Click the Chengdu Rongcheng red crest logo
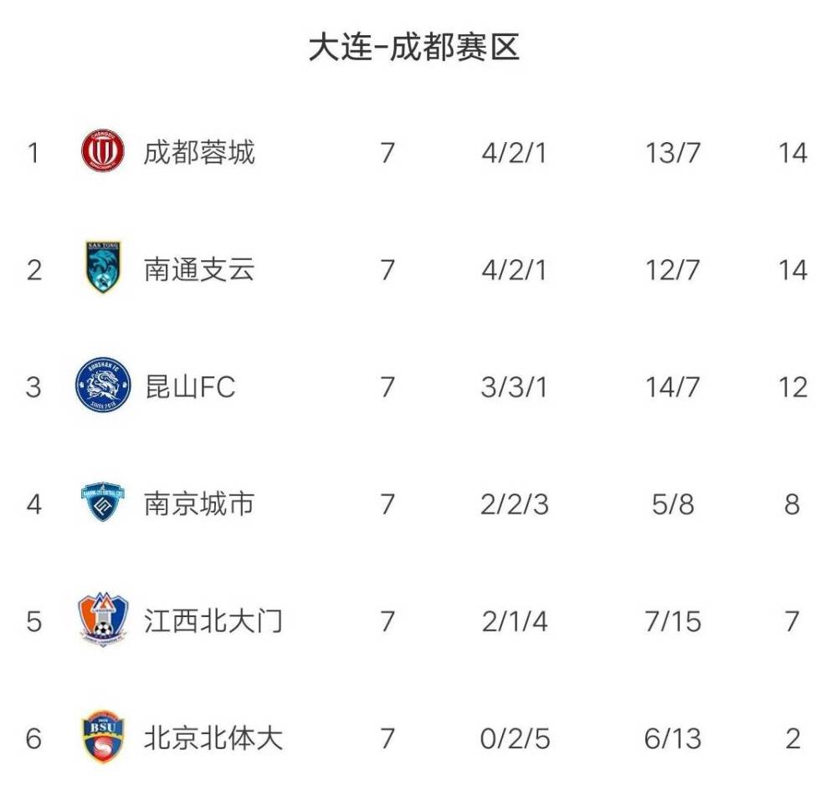The image size is (837, 806). click(103, 151)
